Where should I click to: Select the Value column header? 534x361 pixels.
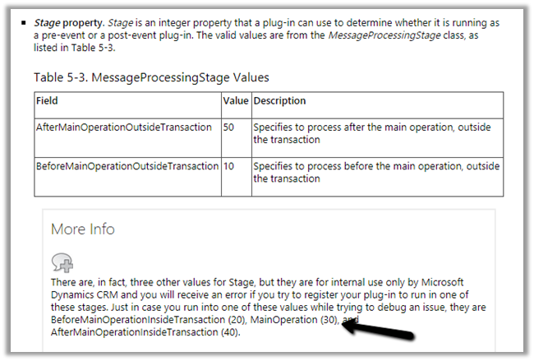coord(236,101)
